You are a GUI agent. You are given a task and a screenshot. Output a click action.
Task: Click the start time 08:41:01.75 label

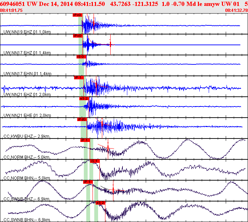coord(11,10)
